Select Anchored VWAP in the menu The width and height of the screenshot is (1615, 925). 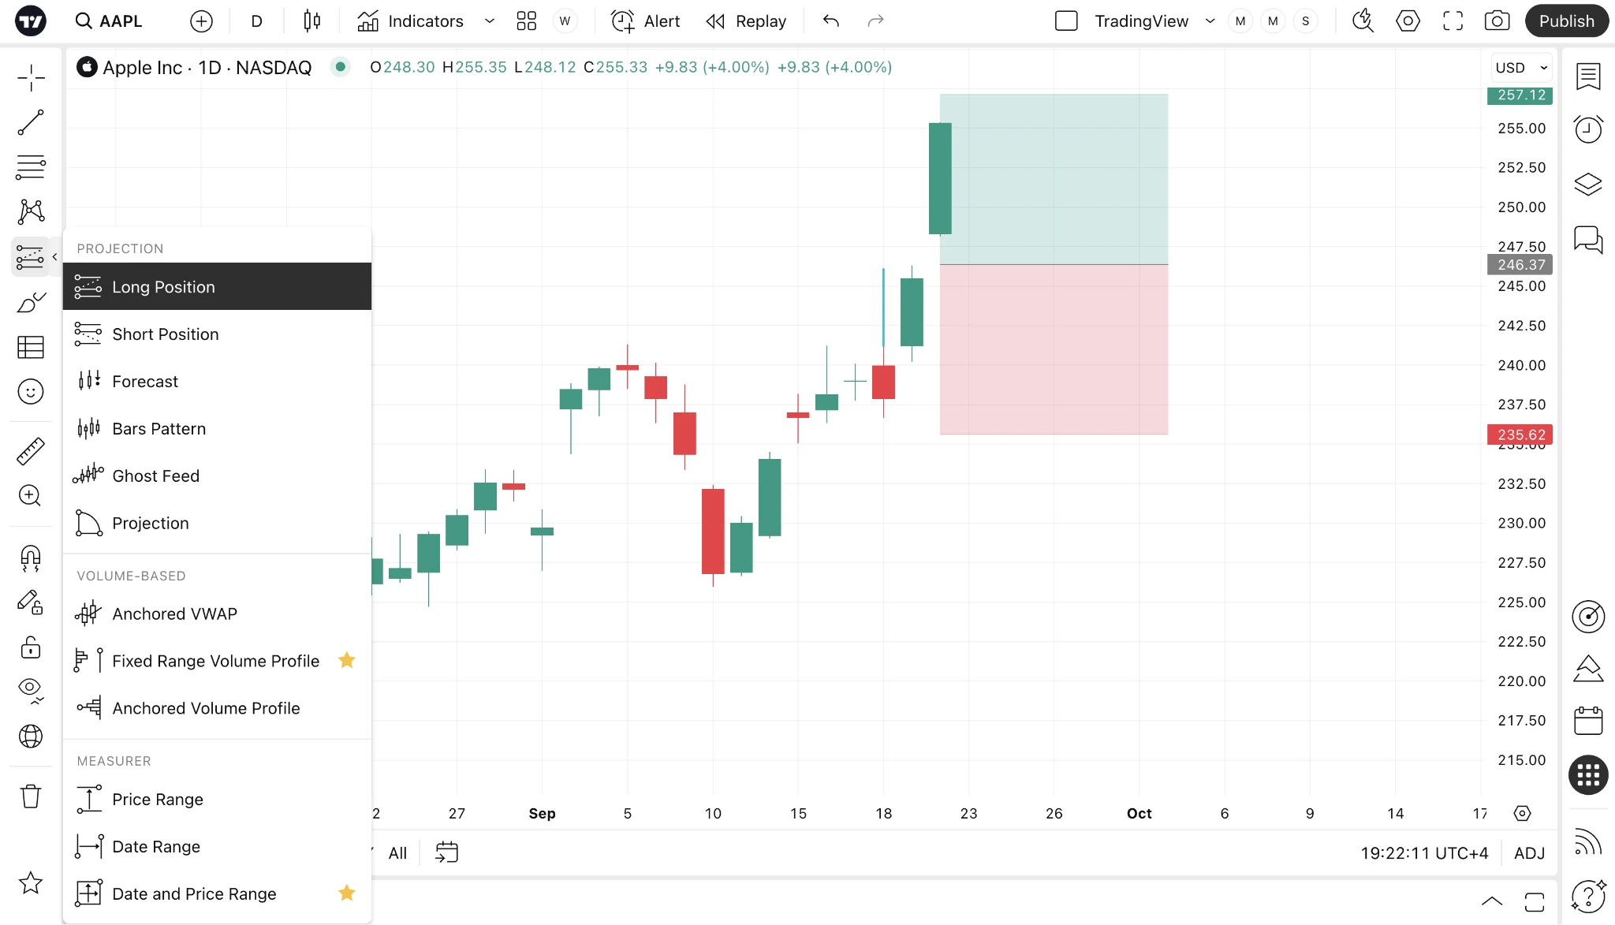[x=217, y=614]
